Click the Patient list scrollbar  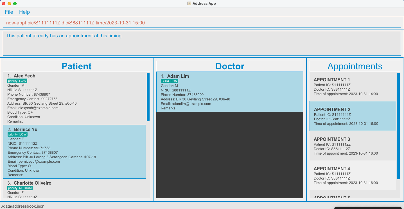pyautogui.click(x=148, y=97)
